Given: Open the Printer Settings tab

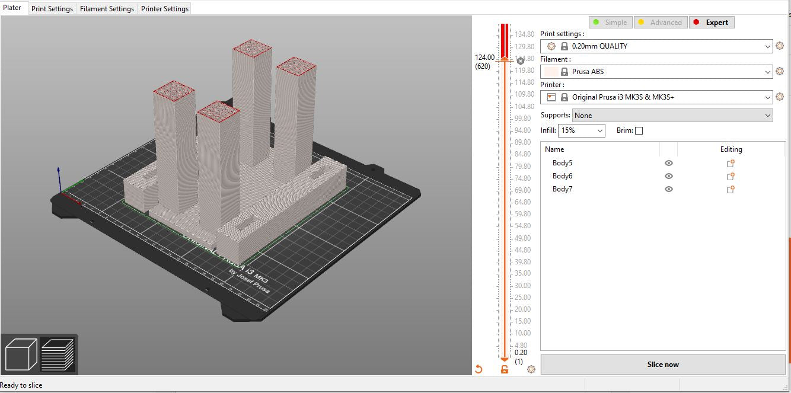Looking at the screenshot, I should click(x=165, y=9).
